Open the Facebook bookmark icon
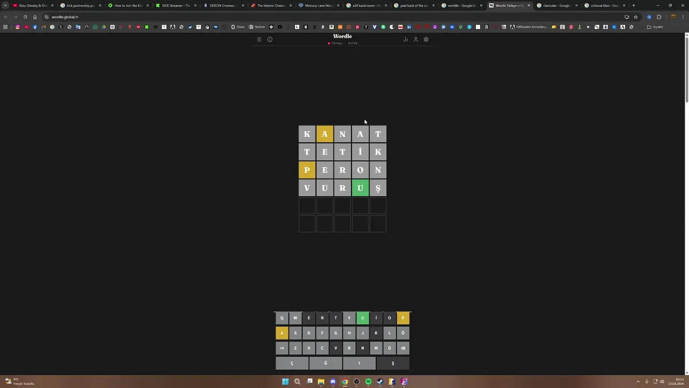 pyautogui.click(x=34, y=27)
